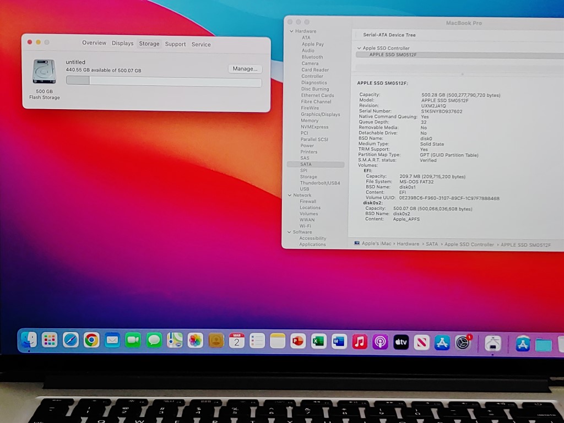Launch Safari from the Dock
564x423 pixels.
[x=70, y=340]
